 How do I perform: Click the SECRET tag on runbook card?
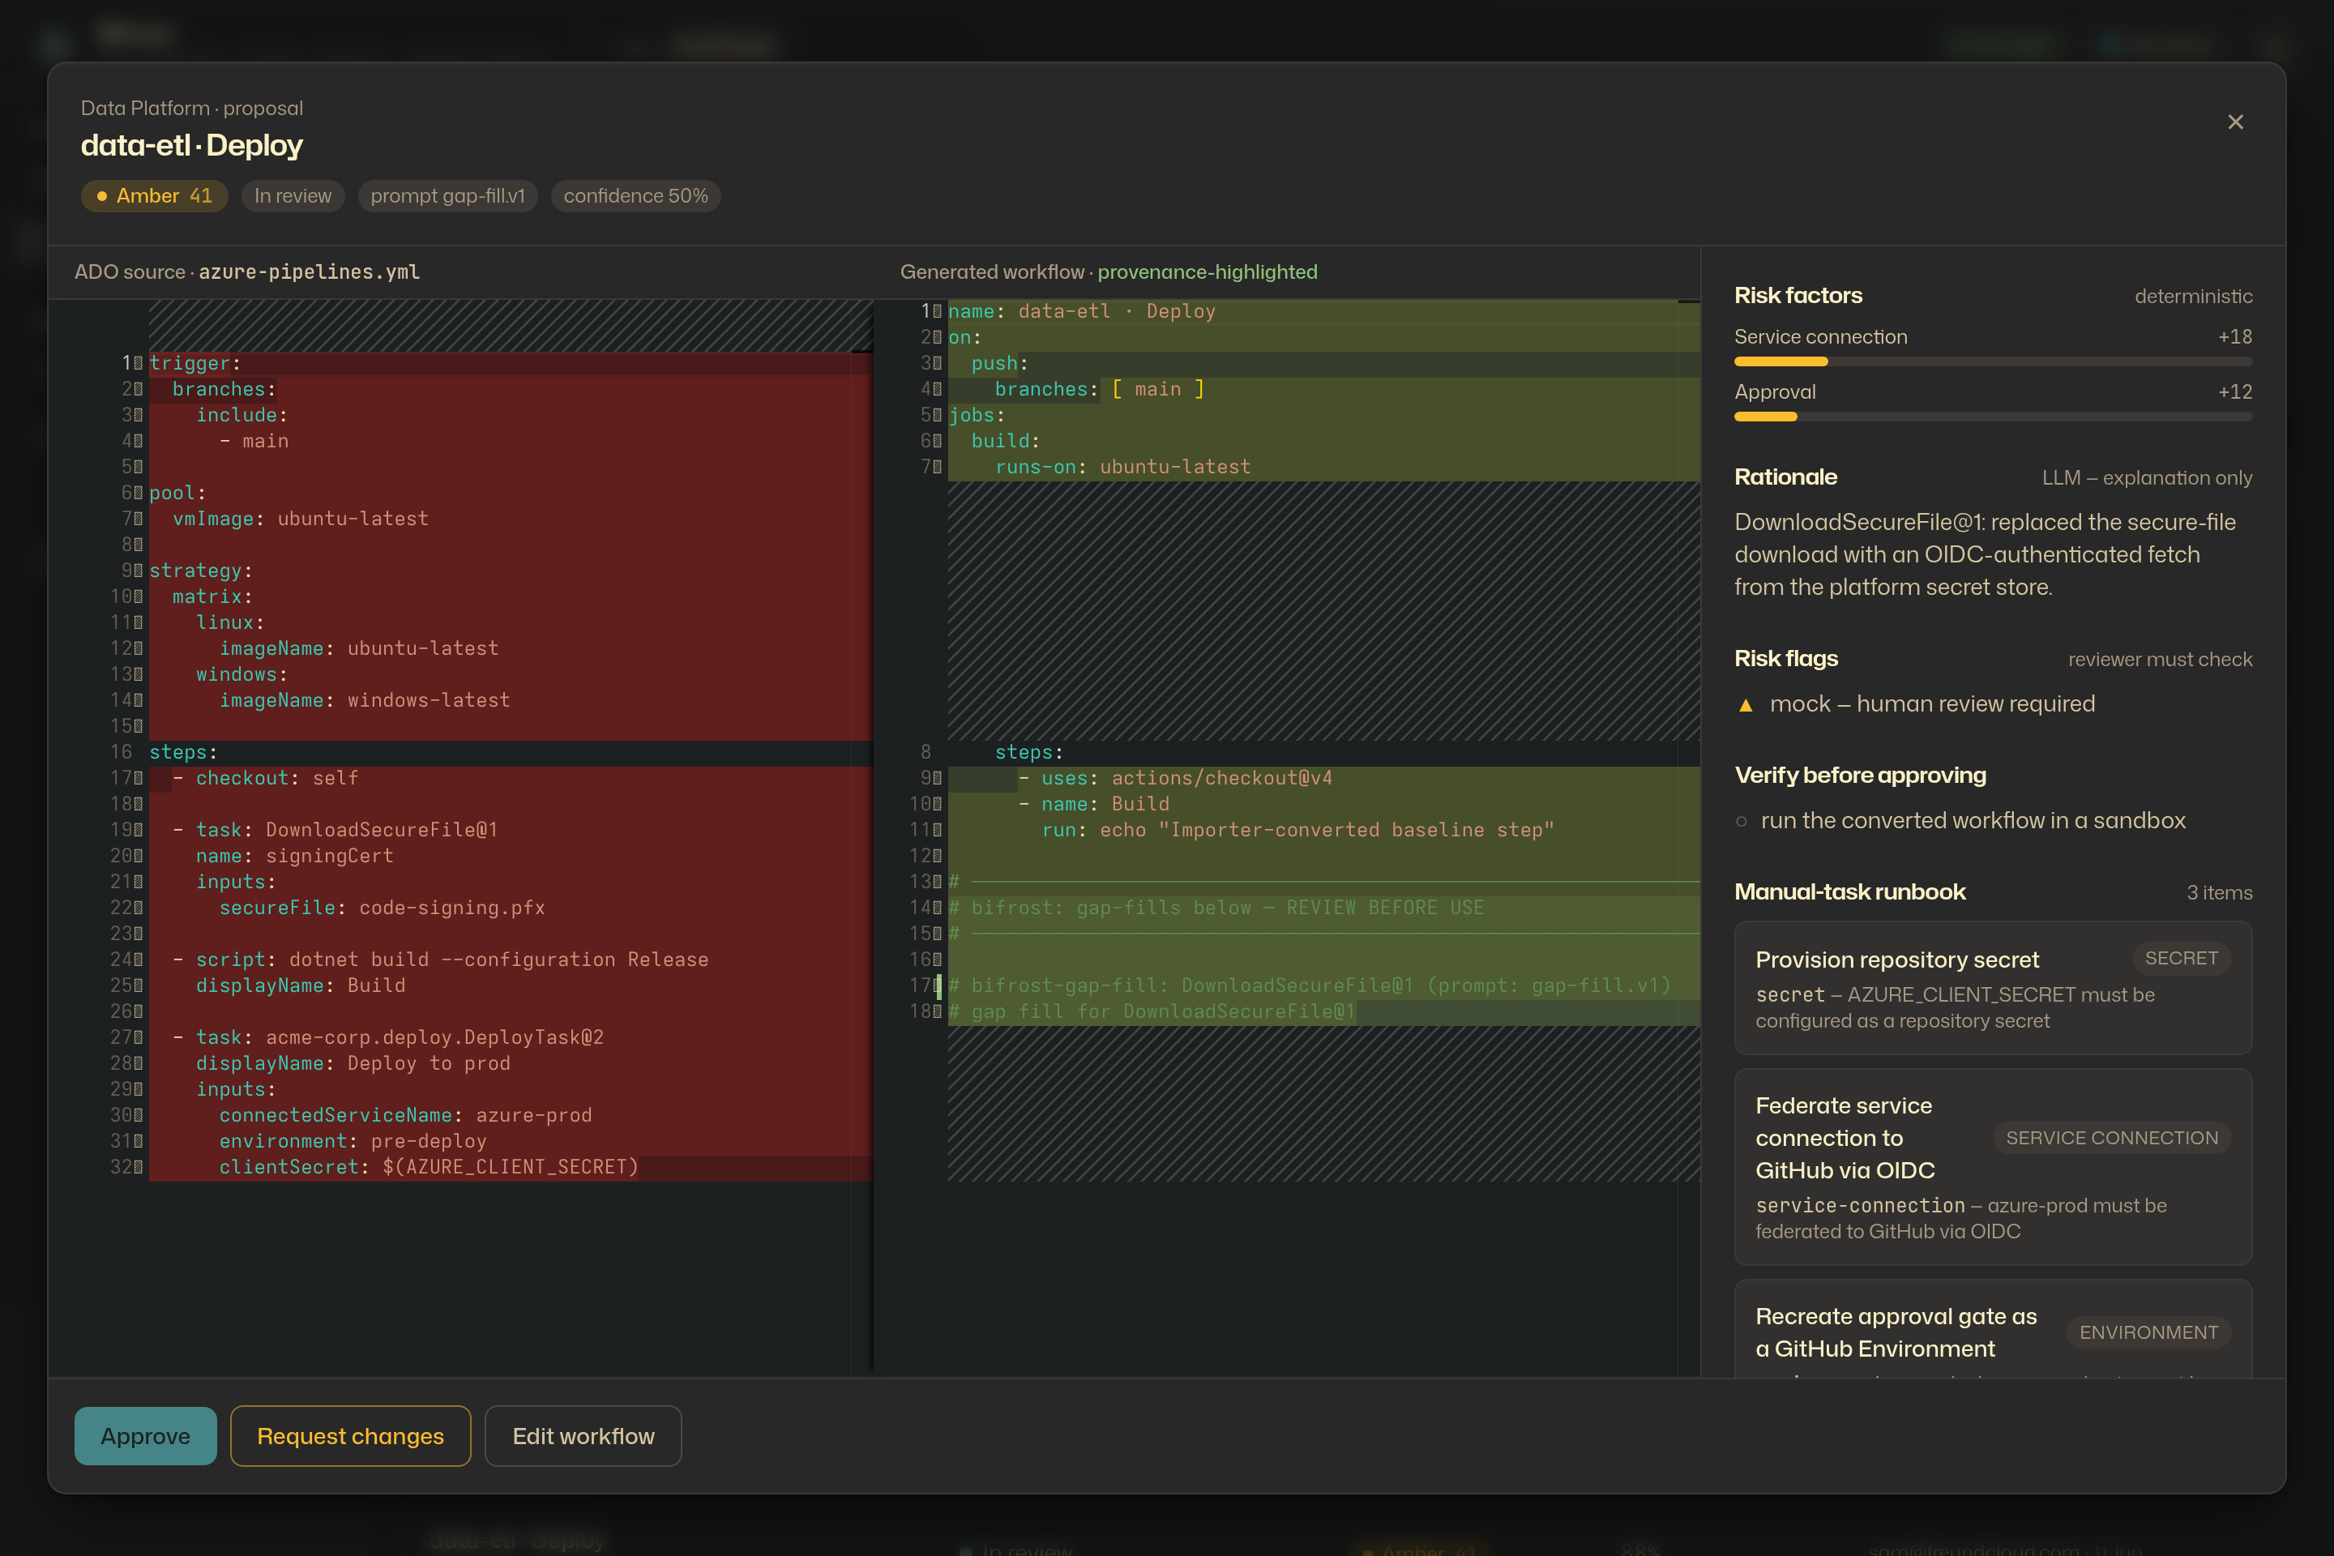tap(2181, 959)
